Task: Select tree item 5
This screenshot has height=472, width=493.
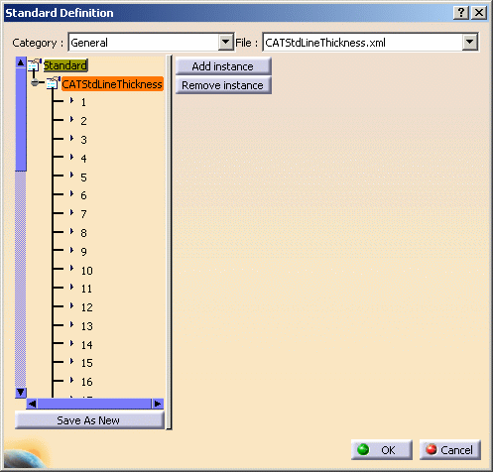Action: 83,177
